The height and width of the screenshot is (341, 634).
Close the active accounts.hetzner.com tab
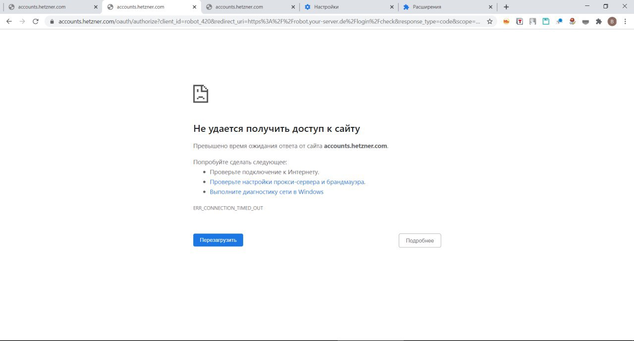click(x=195, y=7)
